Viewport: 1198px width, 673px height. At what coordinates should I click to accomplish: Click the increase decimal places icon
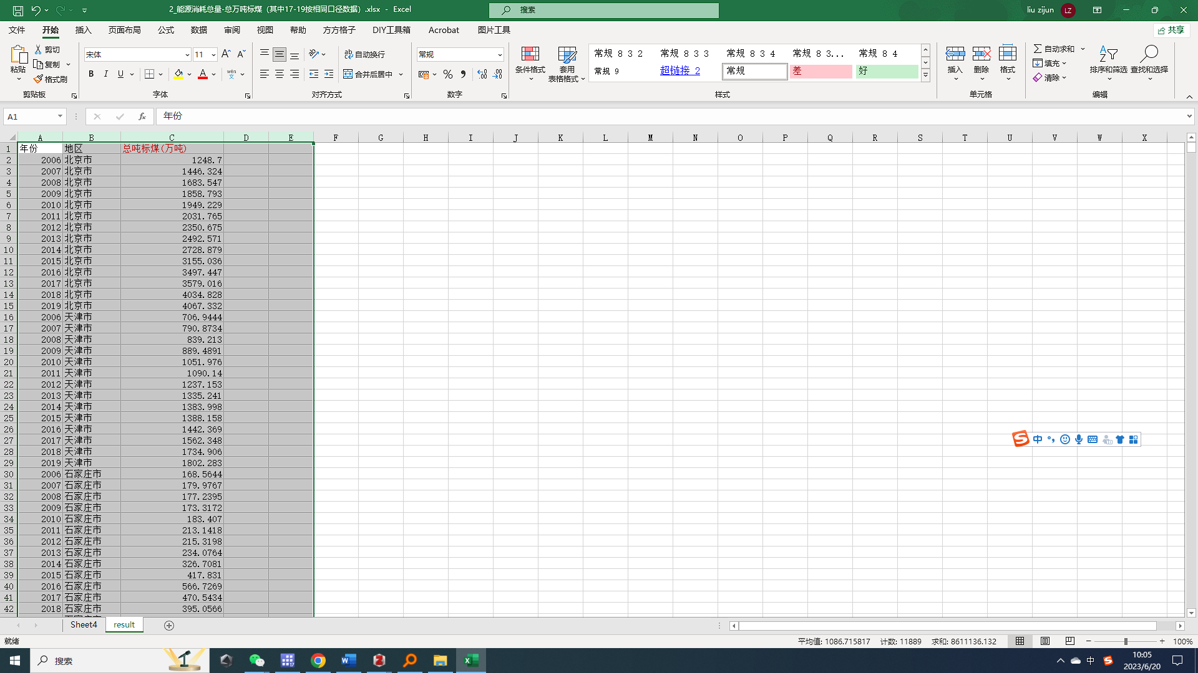(x=482, y=74)
